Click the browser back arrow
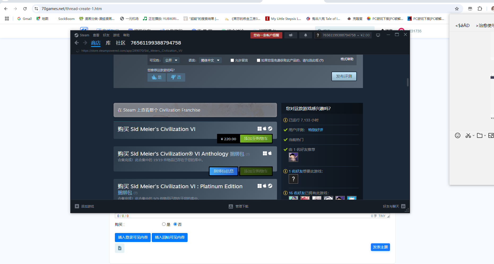The image size is (494, 264). pyautogui.click(x=6, y=9)
